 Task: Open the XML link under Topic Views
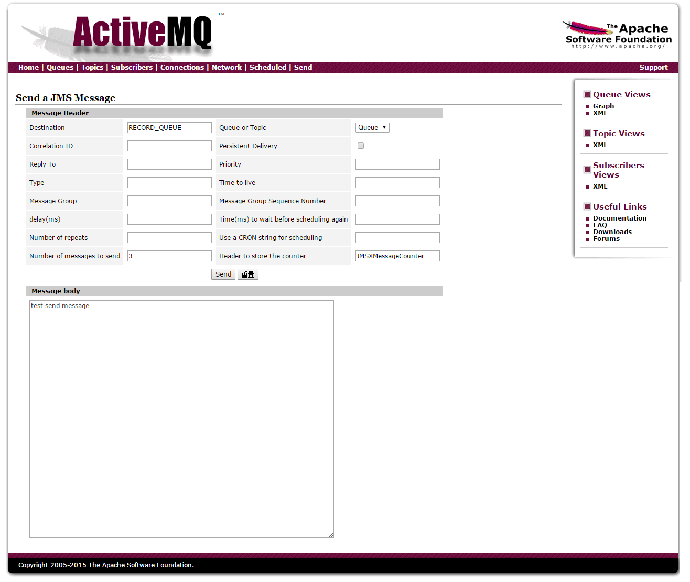coord(600,145)
